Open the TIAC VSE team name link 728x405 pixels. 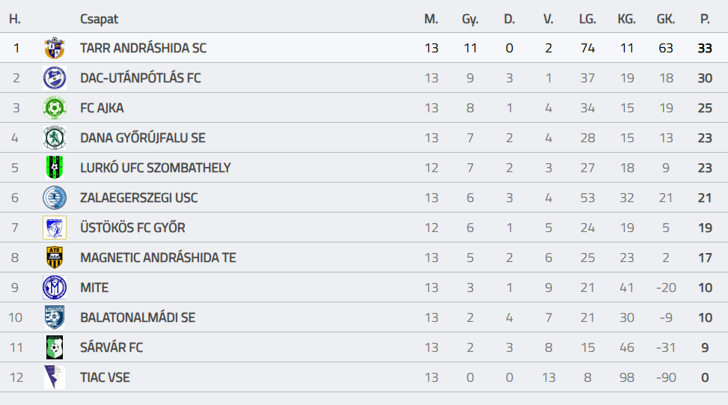coord(105,377)
